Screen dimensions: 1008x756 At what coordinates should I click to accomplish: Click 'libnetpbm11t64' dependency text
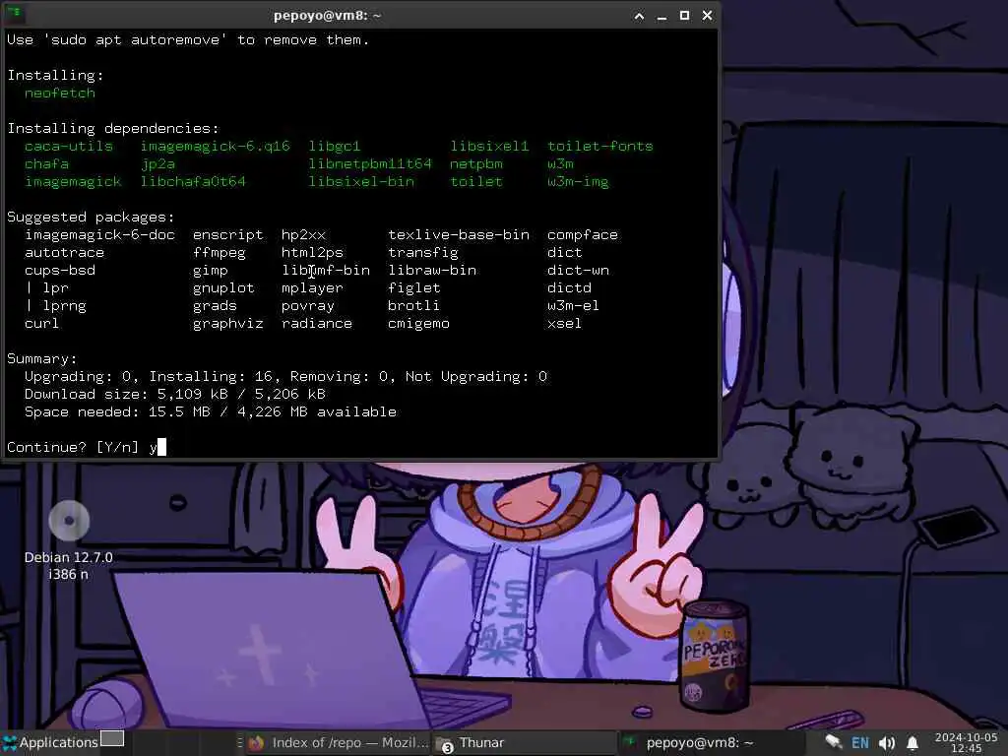pyautogui.click(x=370, y=163)
